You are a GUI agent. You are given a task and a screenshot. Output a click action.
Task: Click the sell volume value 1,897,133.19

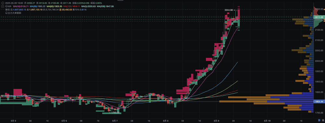(36, 10)
